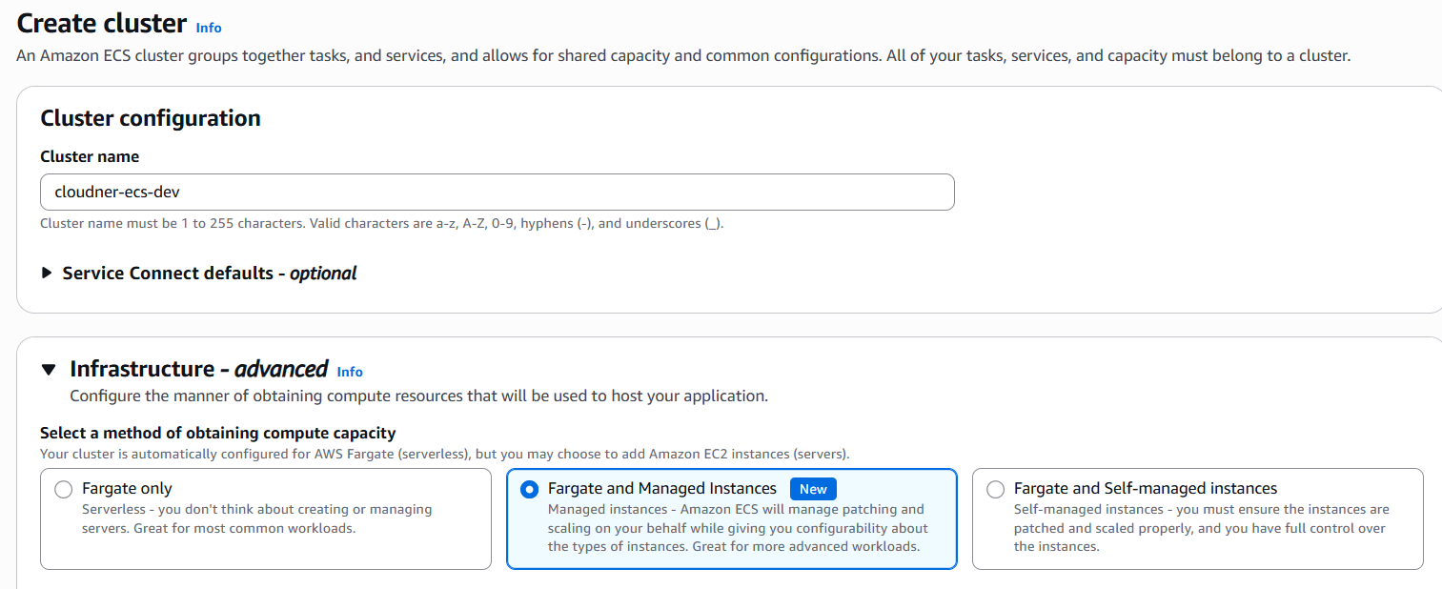1442x589 pixels.
Task: Click the Cluster configuration heading
Action: point(151,118)
